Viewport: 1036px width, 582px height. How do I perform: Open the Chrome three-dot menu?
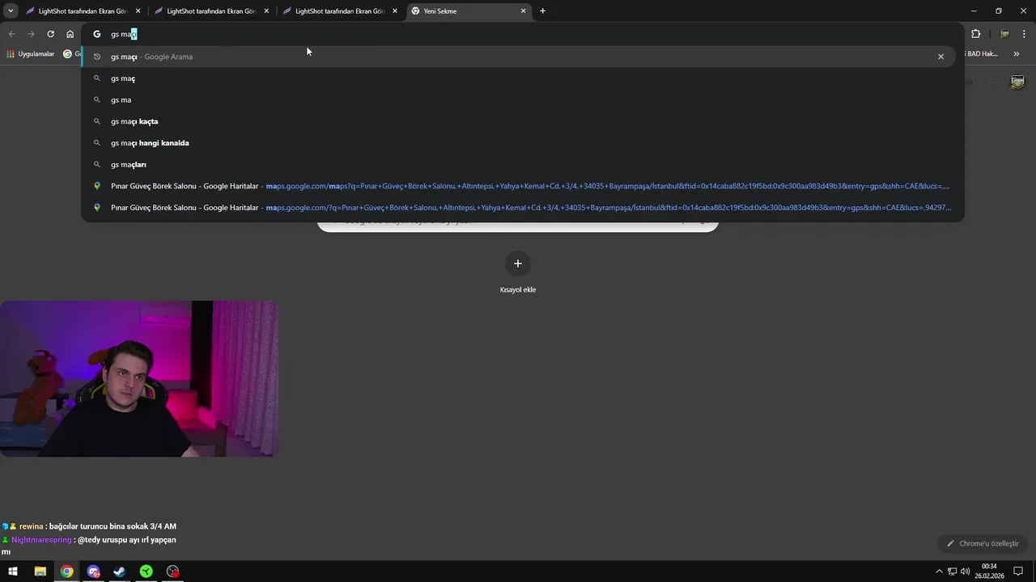click(1025, 34)
